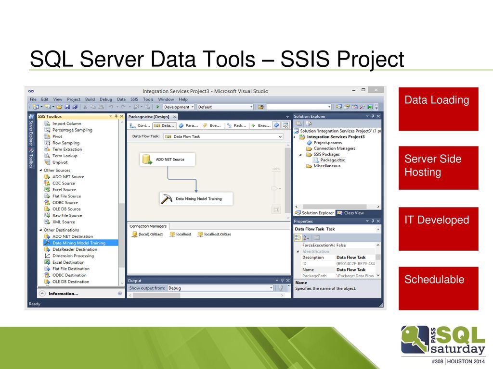The width and height of the screenshot is (493, 369).
Task: Select the Connection Managers folder in Solution Explorer
Action: [x=331, y=148]
